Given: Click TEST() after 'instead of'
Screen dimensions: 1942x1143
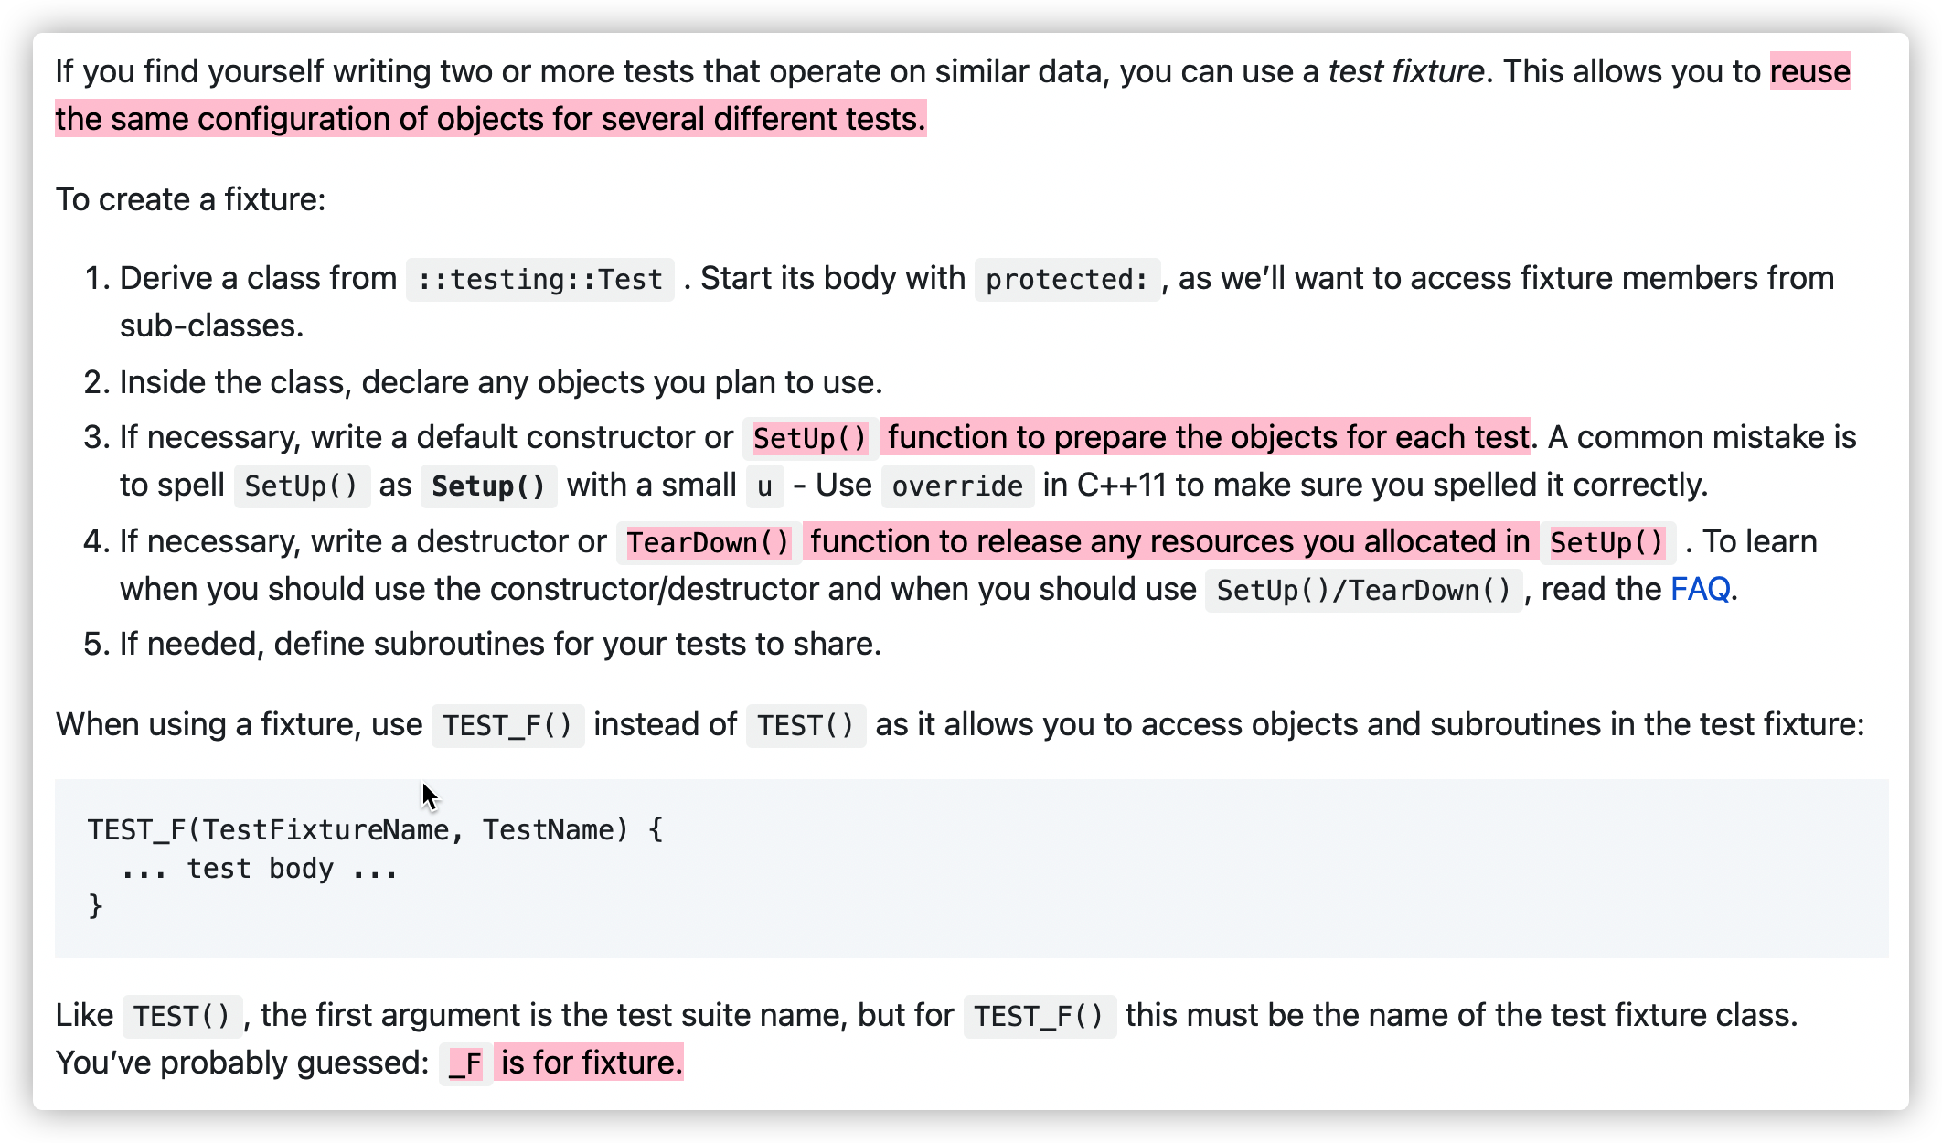Looking at the screenshot, I should click(x=806, y=726).
